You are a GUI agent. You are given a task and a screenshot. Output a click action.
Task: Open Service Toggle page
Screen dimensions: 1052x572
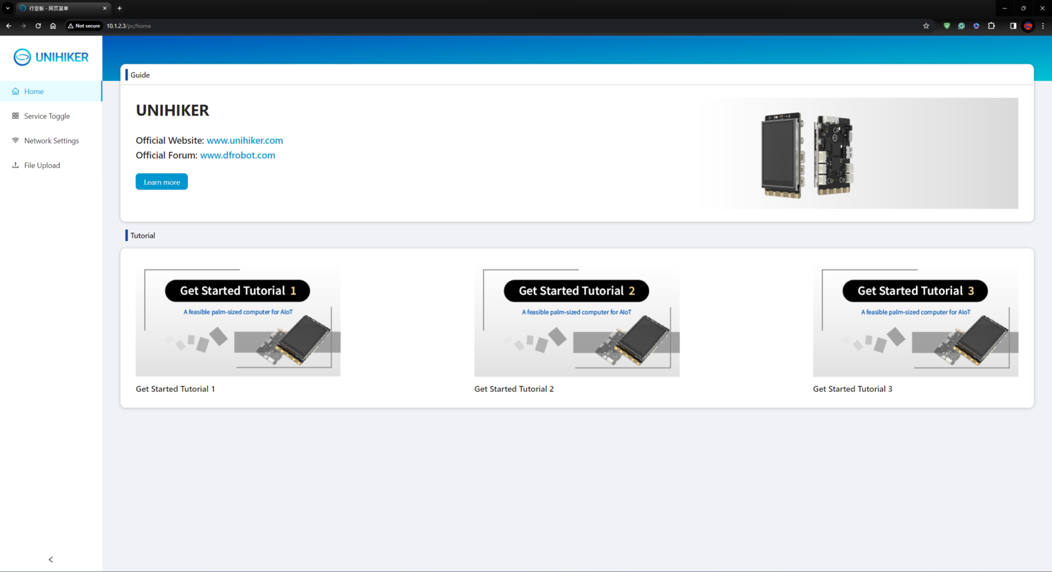(x=51, y=116)
